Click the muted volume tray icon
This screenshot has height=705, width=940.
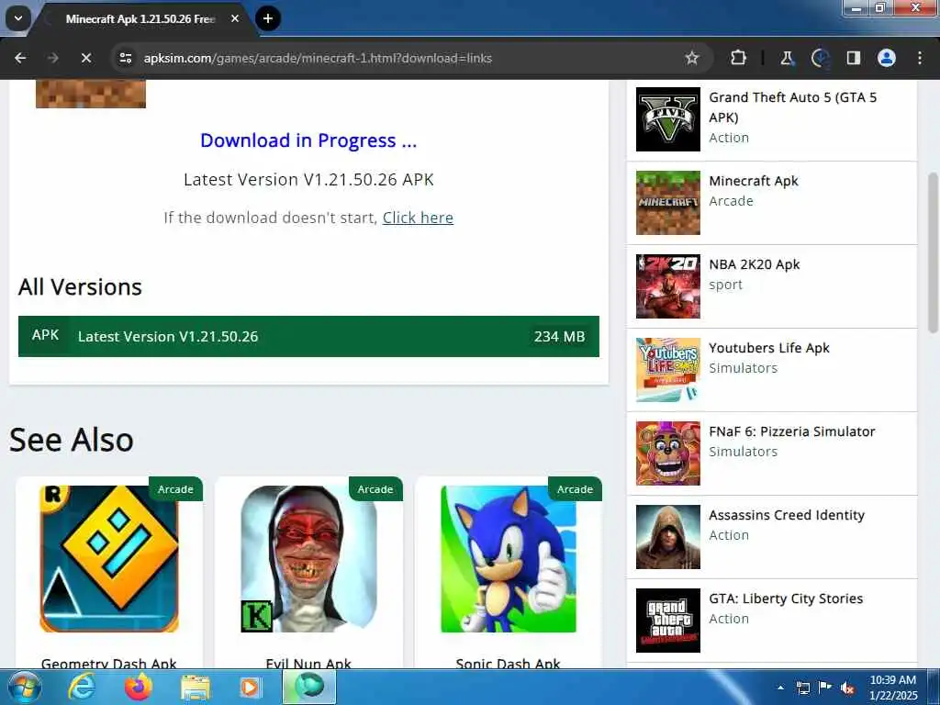coord(847,688)
